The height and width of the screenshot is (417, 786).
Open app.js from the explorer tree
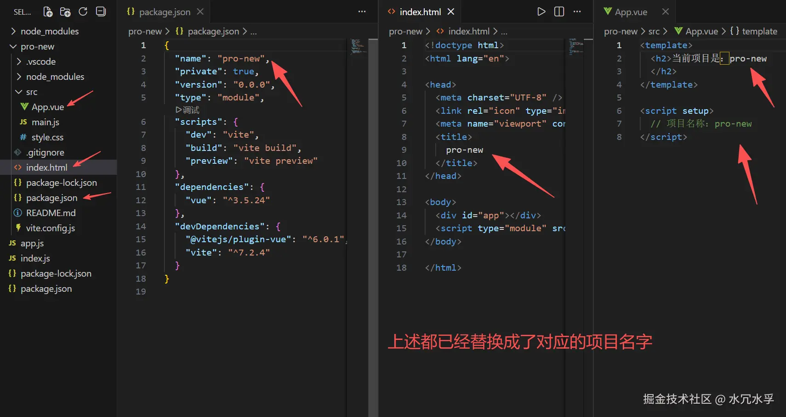58,243
